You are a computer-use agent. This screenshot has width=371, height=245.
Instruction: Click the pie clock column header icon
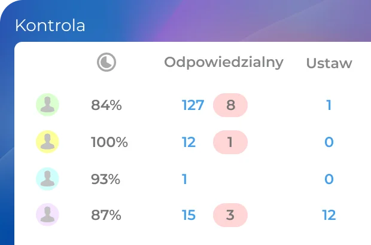[107, 63]
